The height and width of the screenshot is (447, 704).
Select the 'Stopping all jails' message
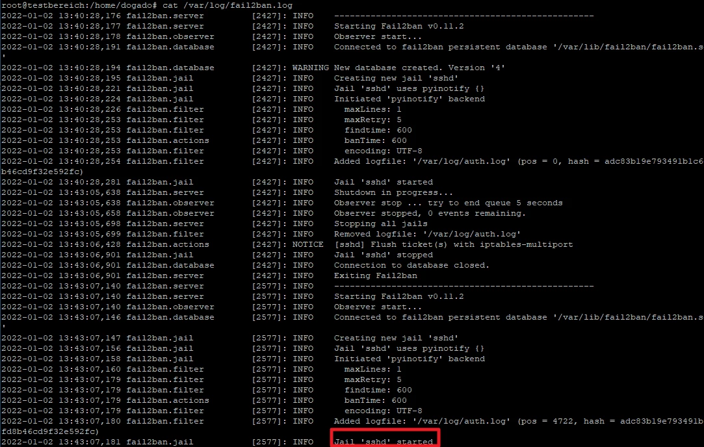point(381,224)
